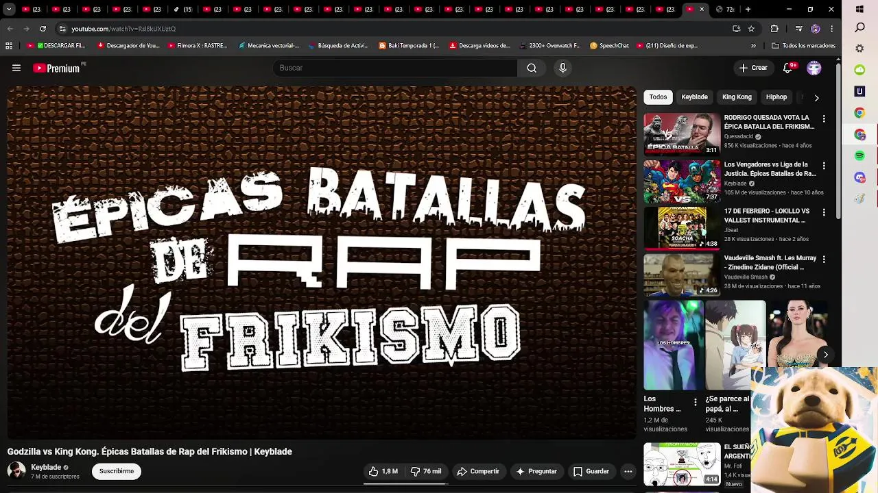Open the Los Vengadores vs Liga thumbnail
This screenshot has width=878, height=493.
682,181
